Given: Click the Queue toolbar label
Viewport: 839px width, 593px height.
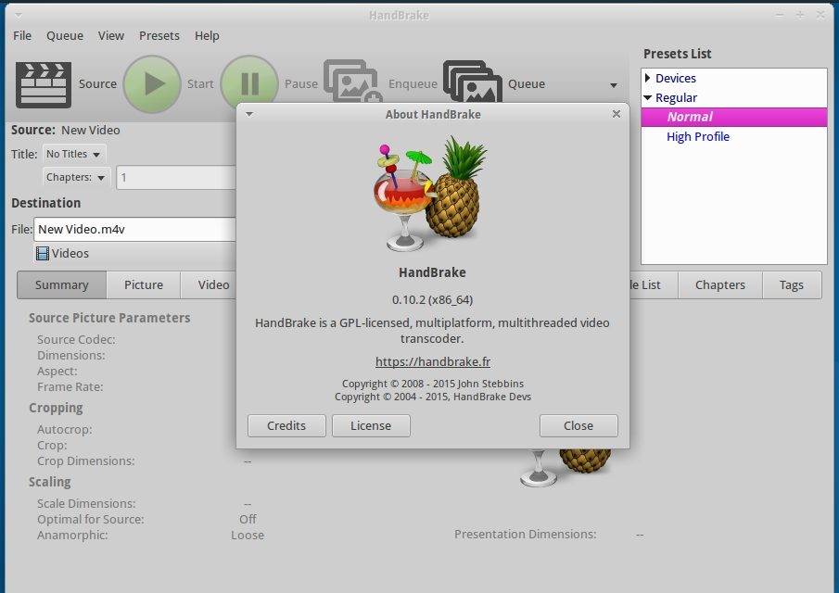Looking at the screenshot, I should (527, 84).
